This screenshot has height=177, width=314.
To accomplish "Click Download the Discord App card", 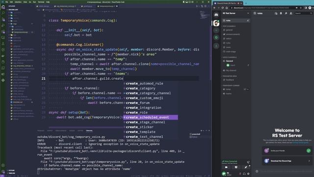I will tap(287, 161).
